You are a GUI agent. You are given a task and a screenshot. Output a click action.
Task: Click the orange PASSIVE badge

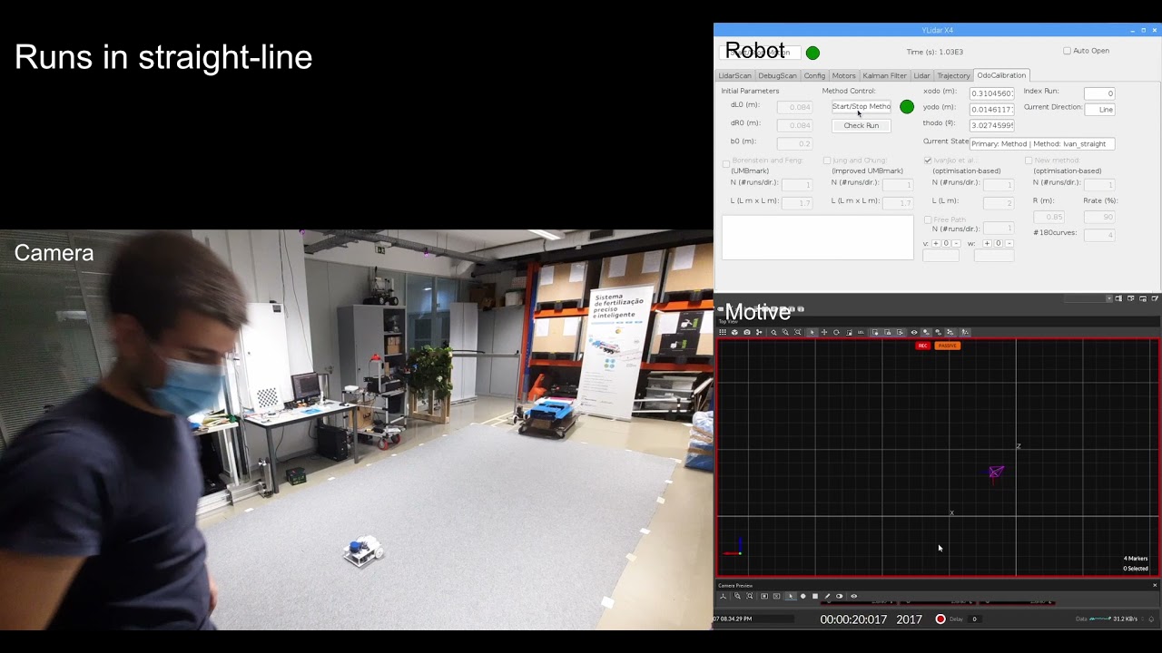pyautogui.click(x=947, y=346)
